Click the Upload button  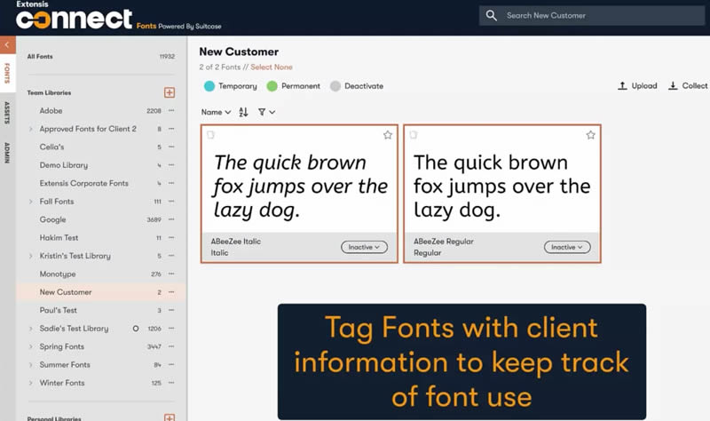[x=637, y=85]
